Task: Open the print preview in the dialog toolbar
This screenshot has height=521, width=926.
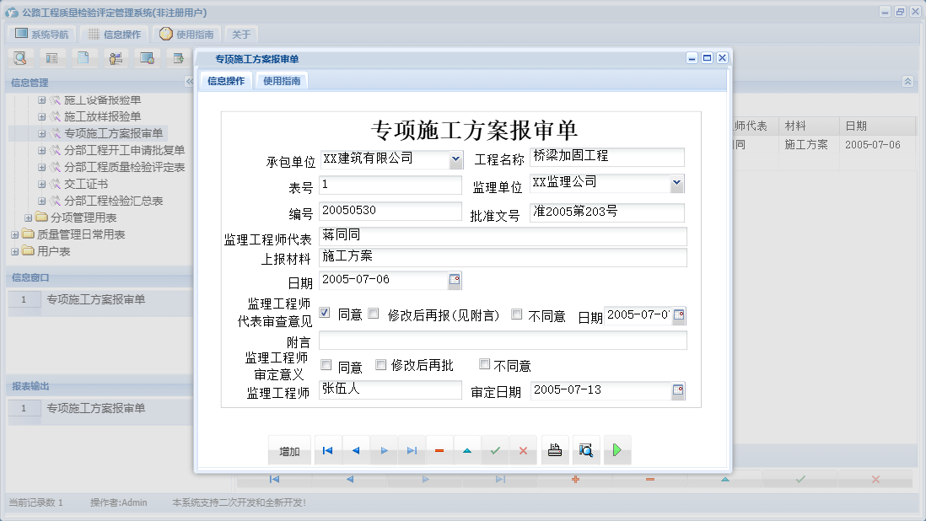Action: click(x=586, y=449)
